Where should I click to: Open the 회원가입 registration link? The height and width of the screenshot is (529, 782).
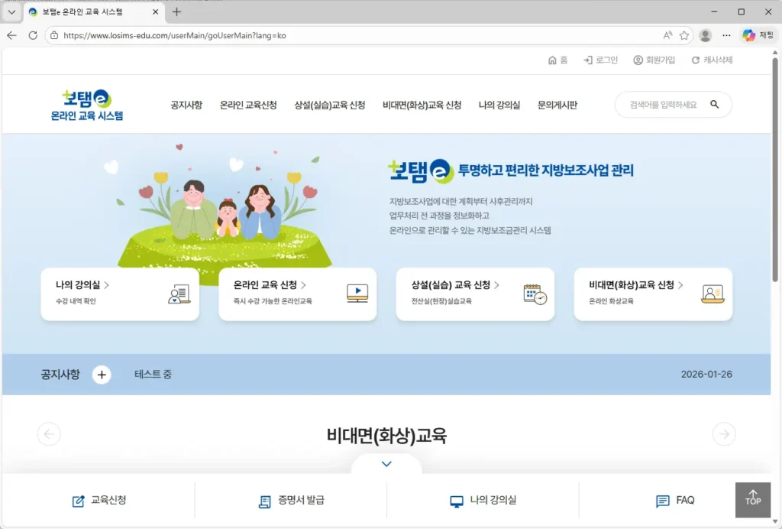(654, 60)
